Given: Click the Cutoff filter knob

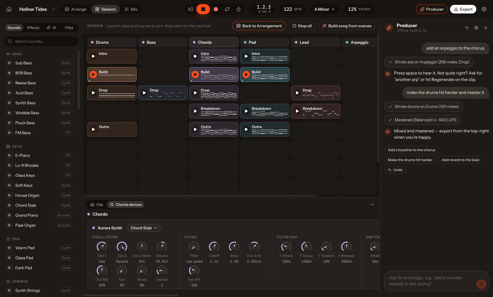Looking at the screenshot, I should 214,247.
